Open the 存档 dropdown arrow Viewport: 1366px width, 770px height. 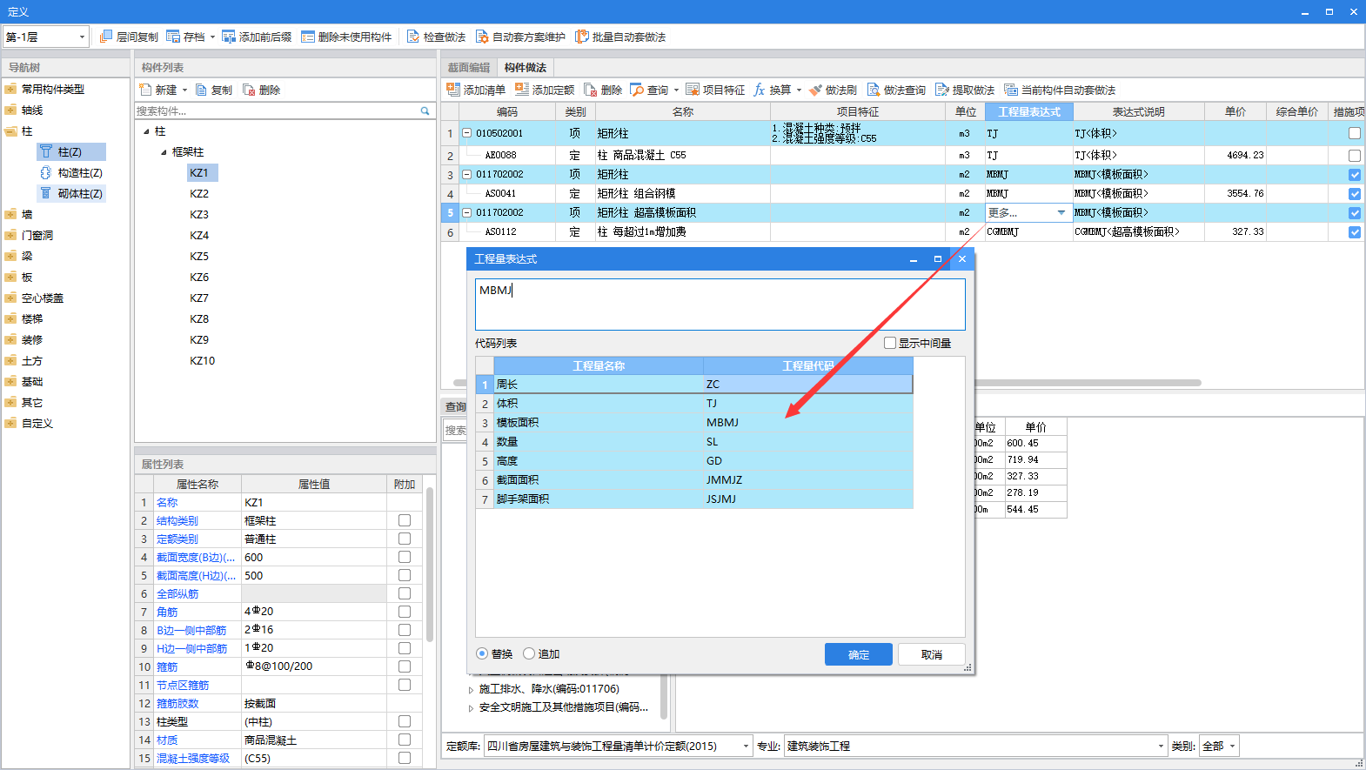point(212,37)
